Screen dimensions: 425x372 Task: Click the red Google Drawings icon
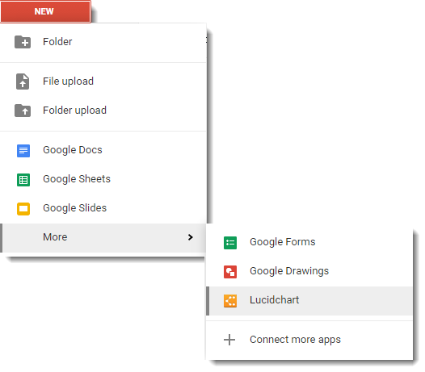pos(230,272)
